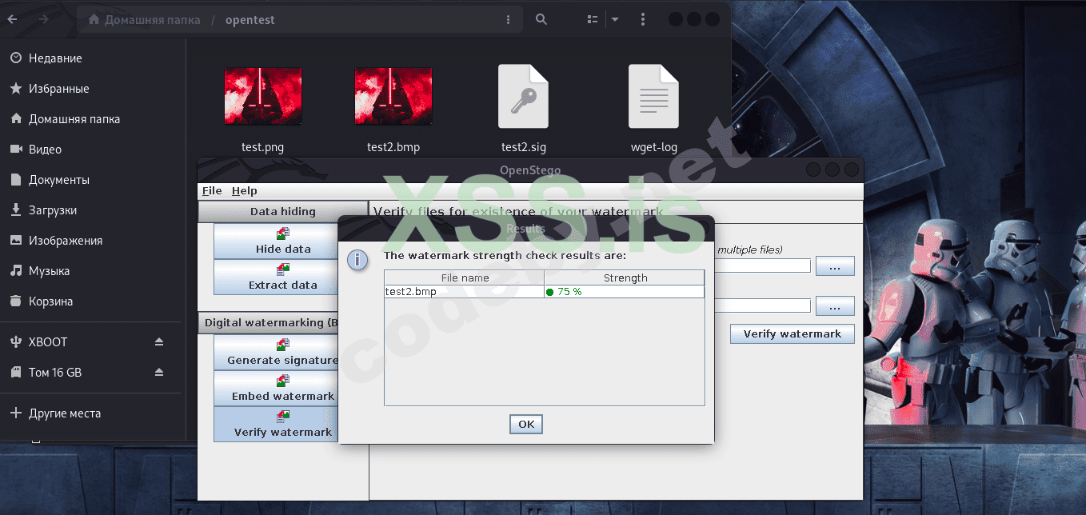
Task: Toggle file manager list view
Action: point(593,19)
